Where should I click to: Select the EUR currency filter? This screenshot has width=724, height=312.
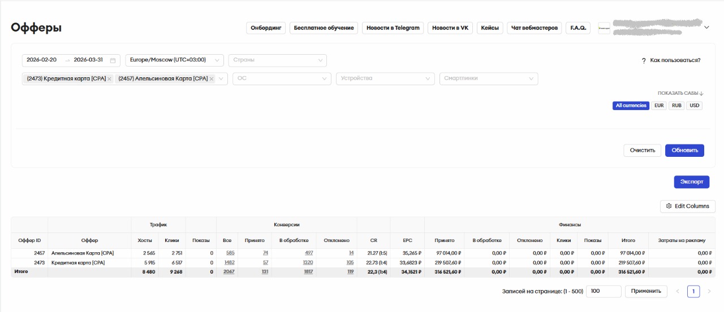click(x=659, y=106)
